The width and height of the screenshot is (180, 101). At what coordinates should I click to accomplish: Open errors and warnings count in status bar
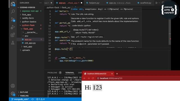[40, 99]
